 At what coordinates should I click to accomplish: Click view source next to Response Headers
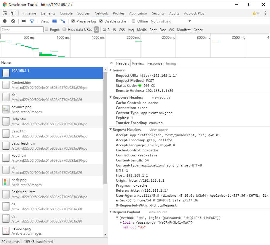(x=161, y=97)
